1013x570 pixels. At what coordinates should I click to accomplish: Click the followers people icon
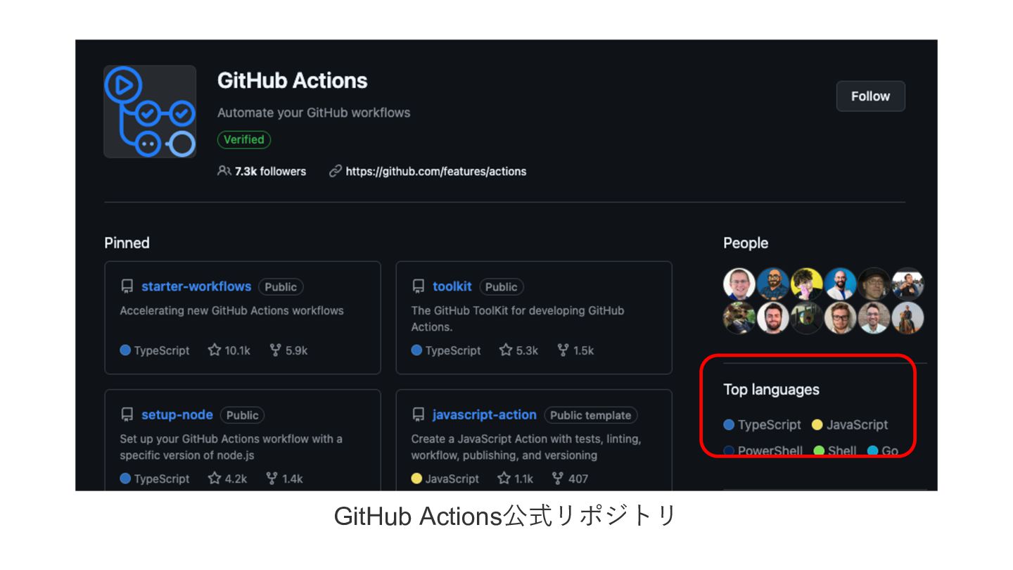coord(224,171)
